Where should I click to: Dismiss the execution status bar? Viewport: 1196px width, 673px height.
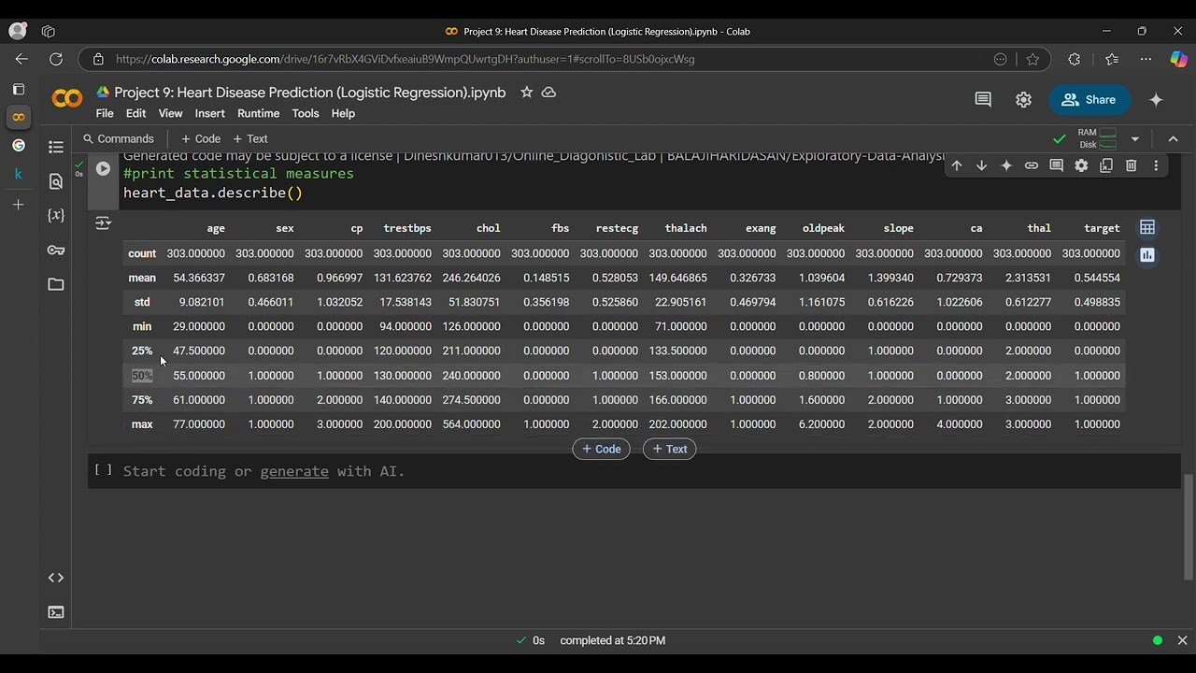(1182, 640)
